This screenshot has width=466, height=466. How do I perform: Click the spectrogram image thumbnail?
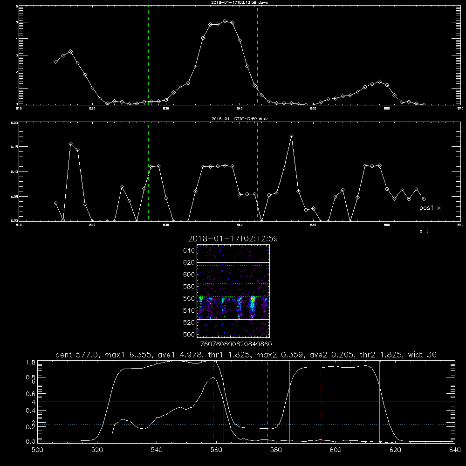click(233, 291)
